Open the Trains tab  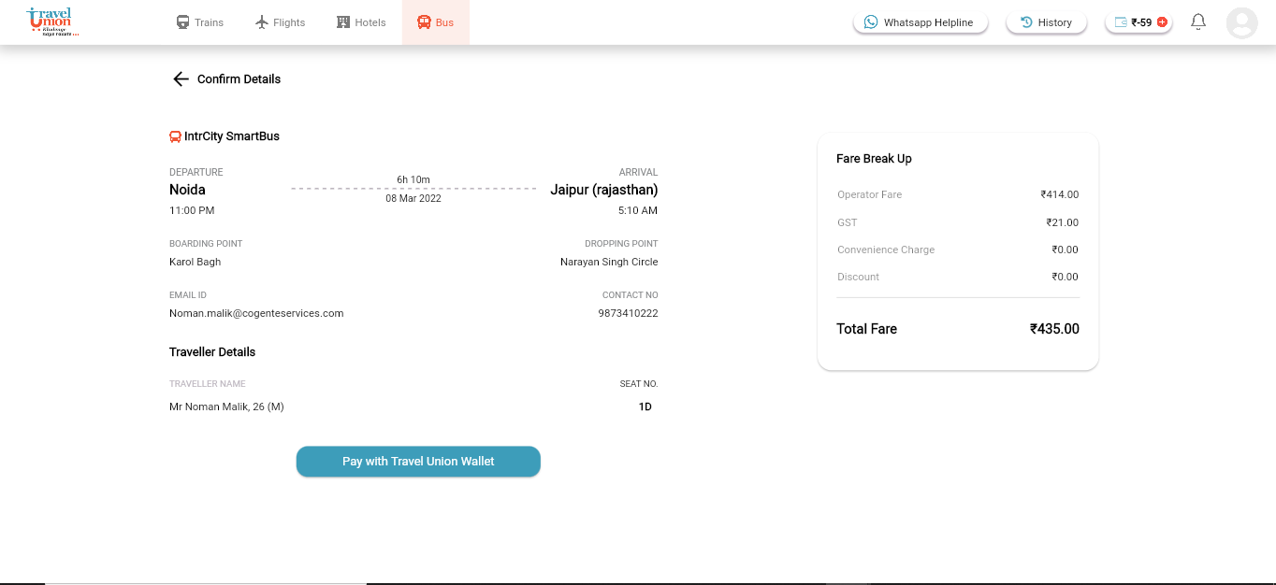[x=200, y=22]
